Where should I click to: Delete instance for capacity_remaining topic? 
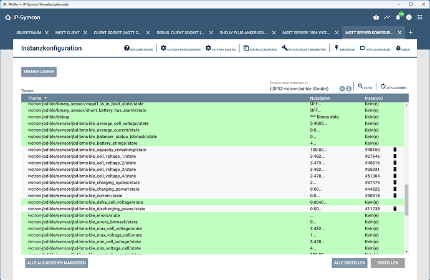[x=394, y=150]
